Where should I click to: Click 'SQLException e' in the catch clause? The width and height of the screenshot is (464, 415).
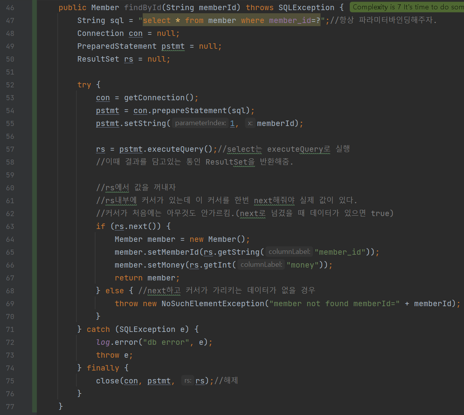point(152,330)
